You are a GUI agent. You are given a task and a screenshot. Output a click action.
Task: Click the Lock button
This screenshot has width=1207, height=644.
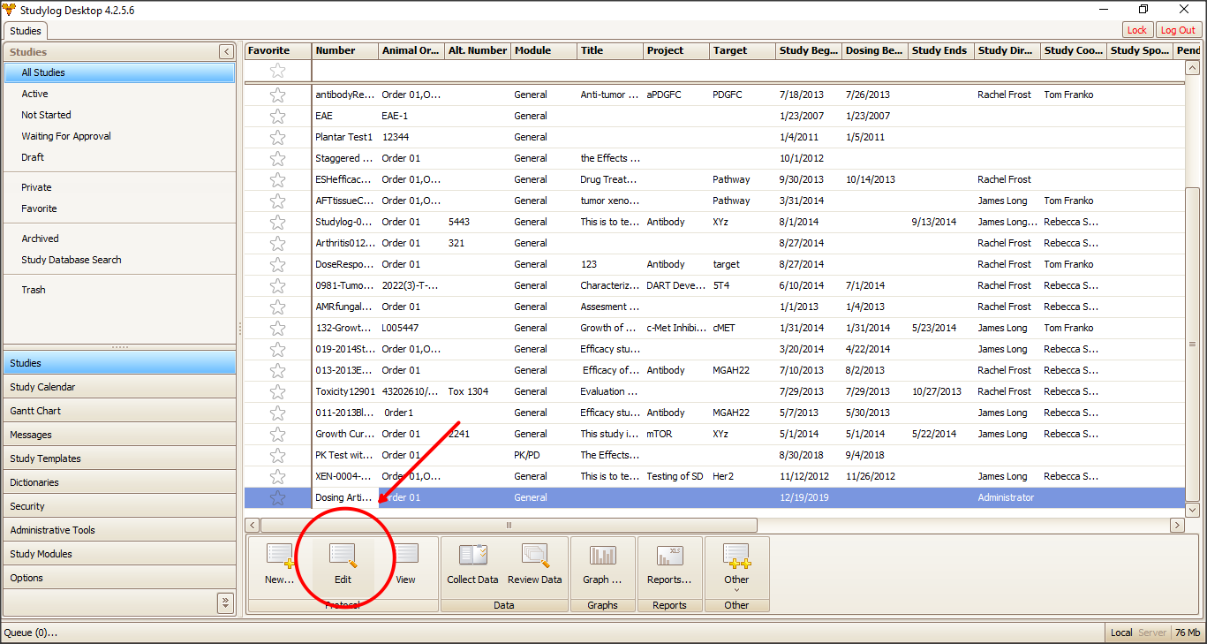coord(1137,30)
